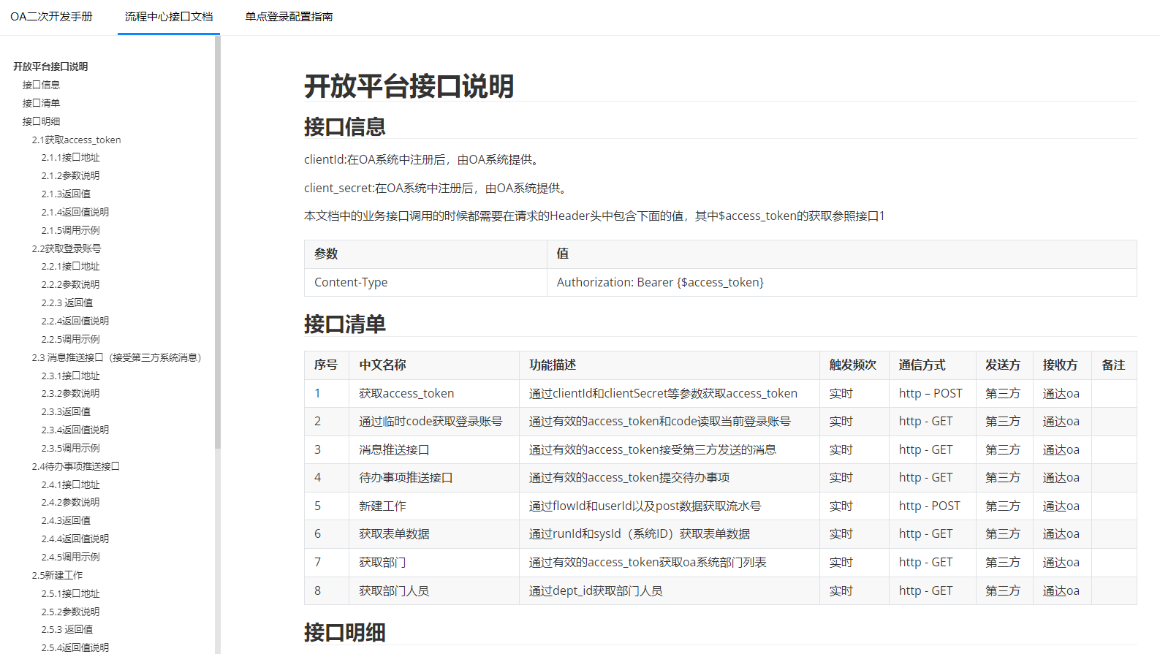Go to 接口清单 in the outline
1160x654 pixels.
pos(41,103)
